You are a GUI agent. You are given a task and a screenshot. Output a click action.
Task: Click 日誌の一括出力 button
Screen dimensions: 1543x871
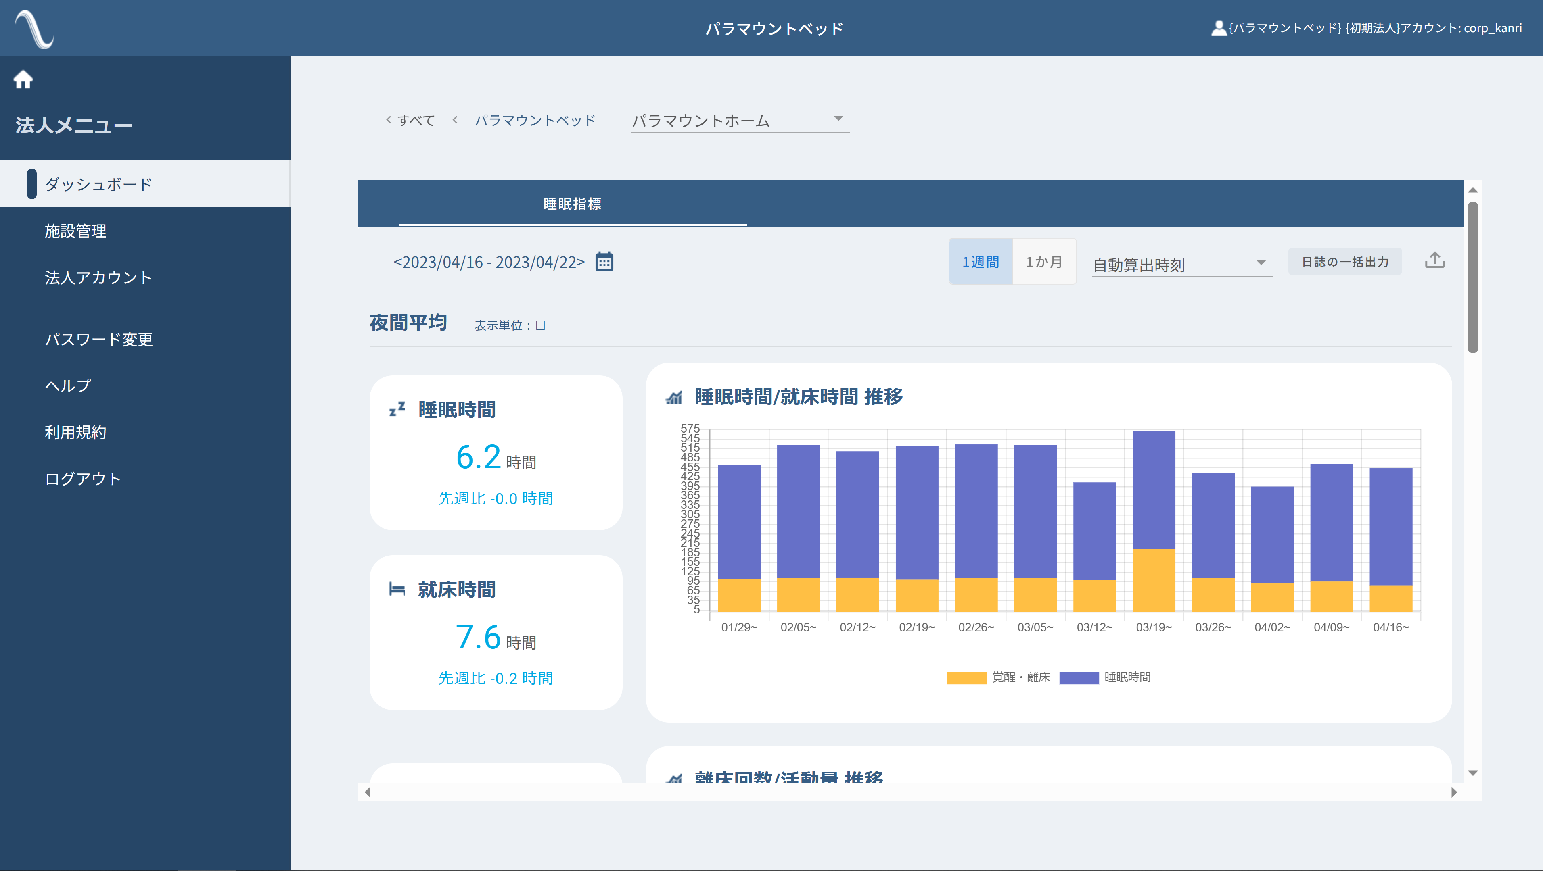1345,262
